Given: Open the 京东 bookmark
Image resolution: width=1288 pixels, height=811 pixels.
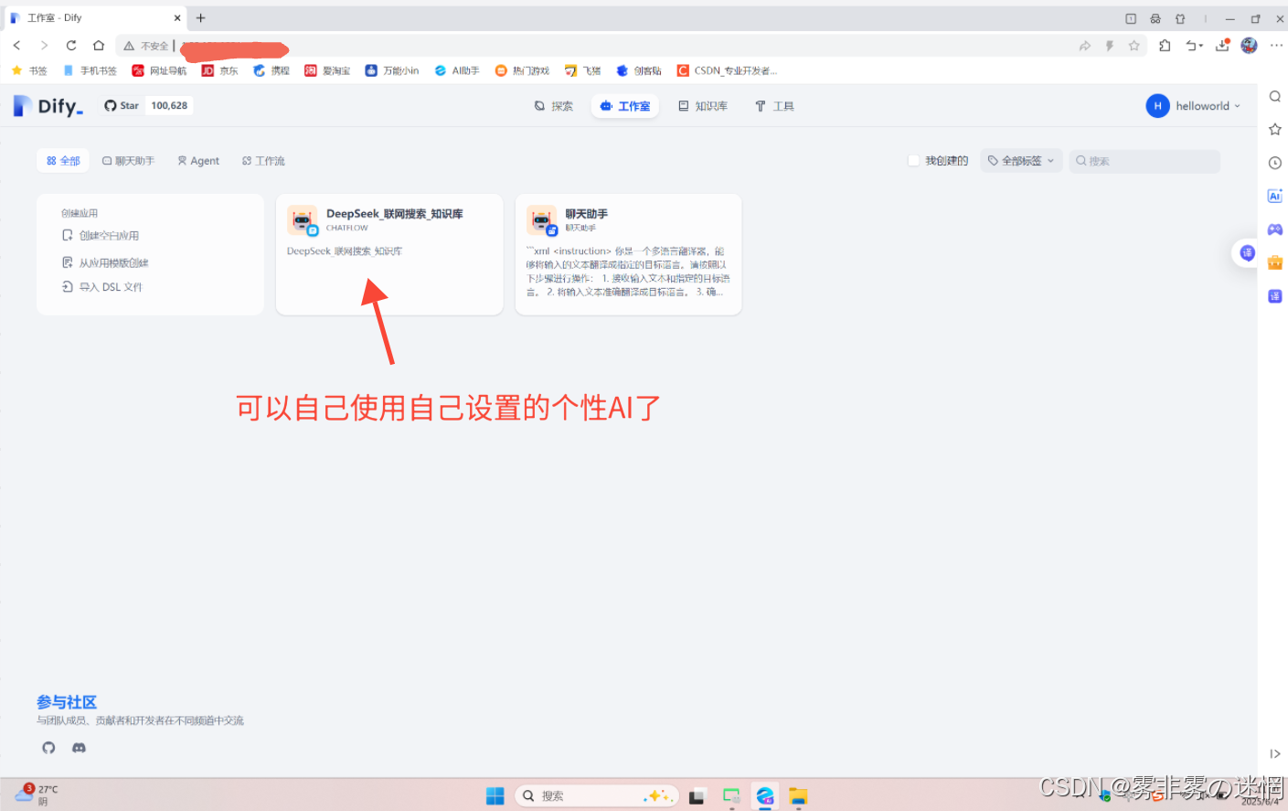Looking at the screenshot, I should 220,70.
